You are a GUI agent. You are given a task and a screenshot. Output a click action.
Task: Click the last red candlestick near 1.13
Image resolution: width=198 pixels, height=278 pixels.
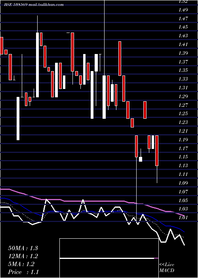tap(157, 151)
